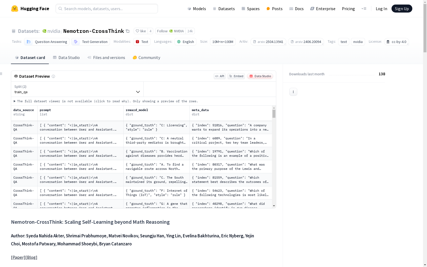Viewport: 427px width, 267px height.
Task: Open the Enterprise page
Action: 323,9
